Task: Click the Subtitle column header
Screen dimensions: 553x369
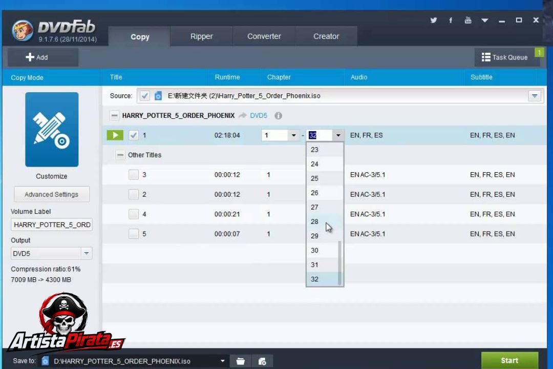Action: point(481,77)
